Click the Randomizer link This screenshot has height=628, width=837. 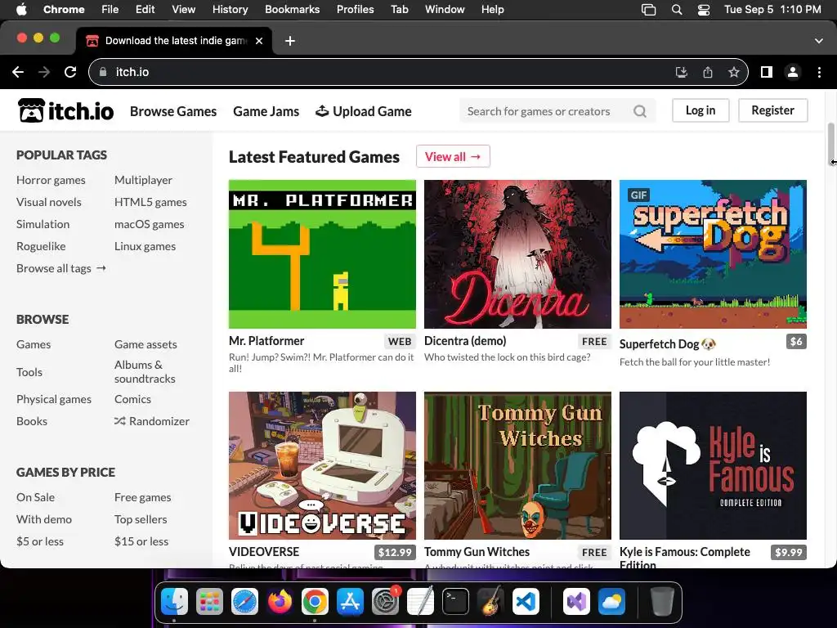151,421
